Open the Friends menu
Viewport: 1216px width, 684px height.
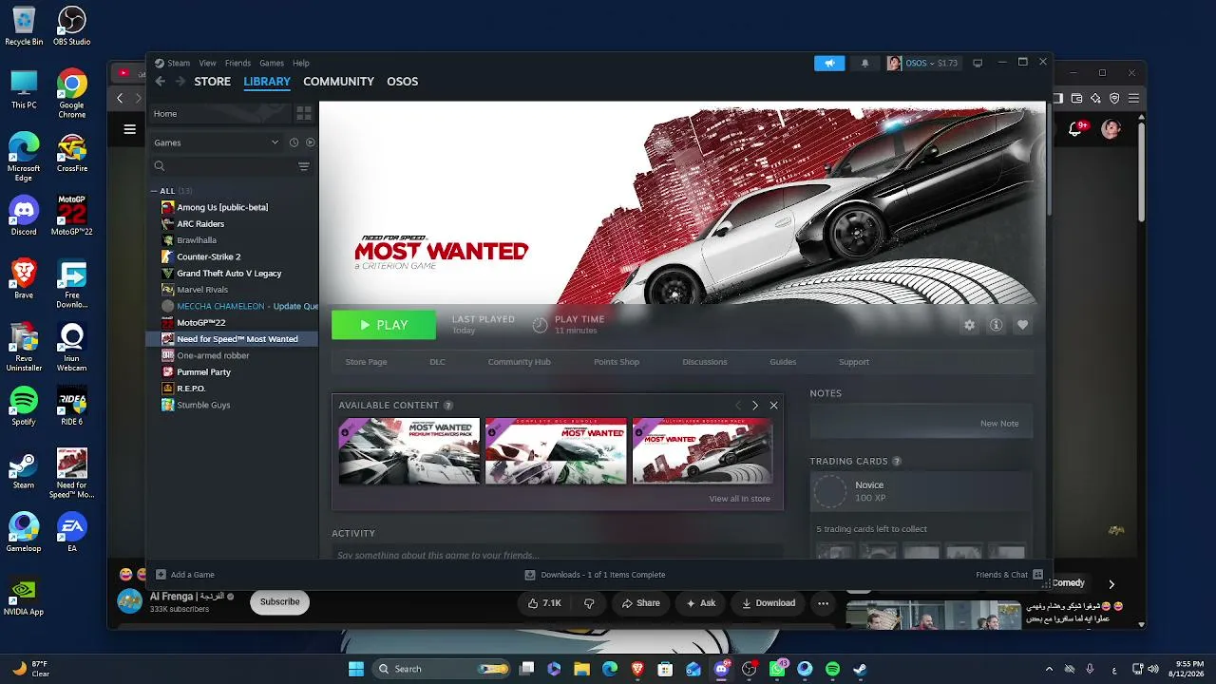(x=237, y=64)
